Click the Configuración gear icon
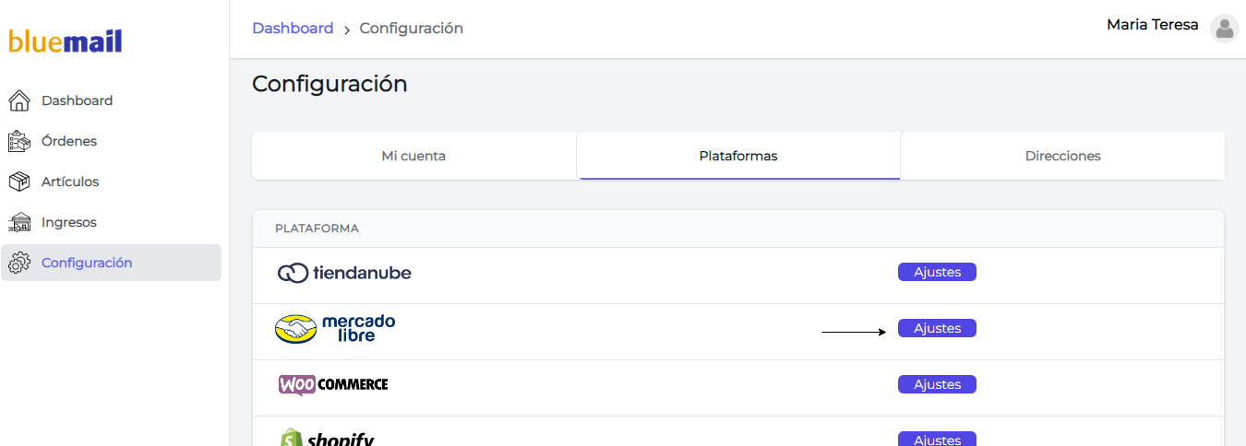 tap(18, 263)
